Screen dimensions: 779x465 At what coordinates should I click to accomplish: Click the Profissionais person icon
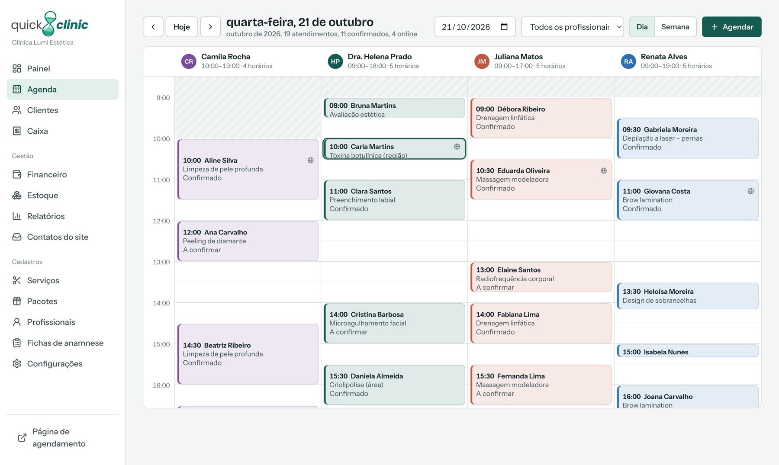click(17, 322)
